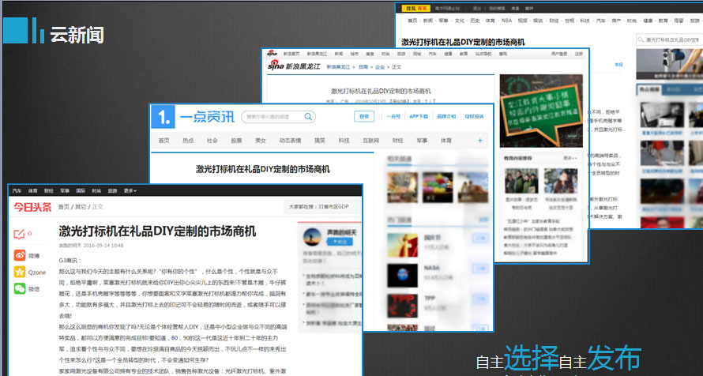Viewport: 703px width, 376px height.
Task: Expand 更多 in Sina education recommendations panel
Action: (x=573, y=158)
